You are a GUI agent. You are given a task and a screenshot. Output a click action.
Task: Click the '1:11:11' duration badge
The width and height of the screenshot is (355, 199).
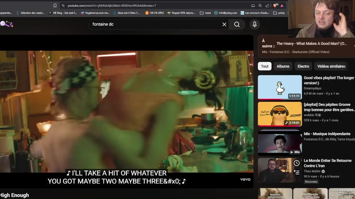click(294, 96)
